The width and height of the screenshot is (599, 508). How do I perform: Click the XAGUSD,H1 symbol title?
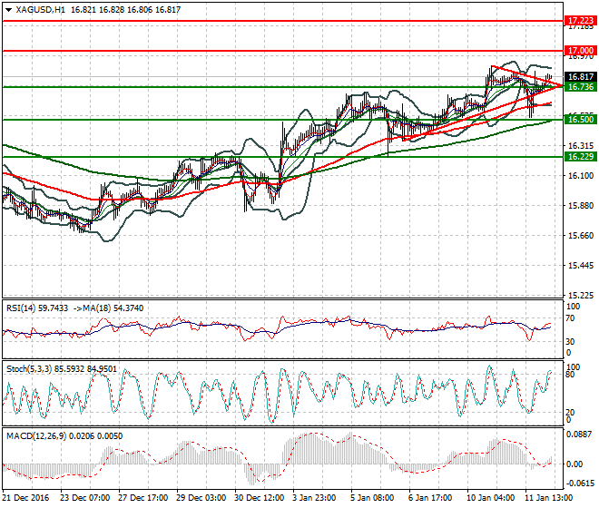41,10
